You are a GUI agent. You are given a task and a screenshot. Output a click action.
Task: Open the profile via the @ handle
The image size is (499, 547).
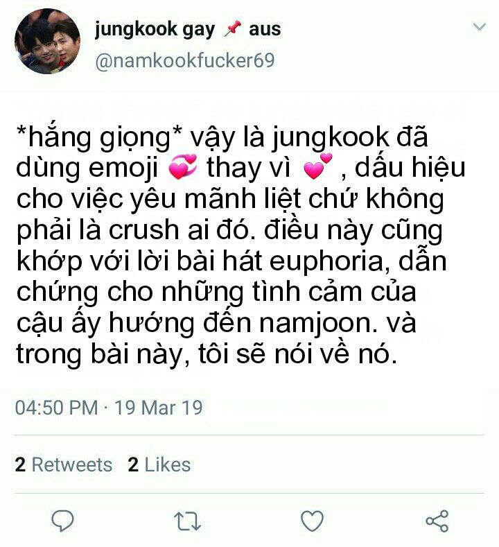pyautogui.click(x=185, y=61)
